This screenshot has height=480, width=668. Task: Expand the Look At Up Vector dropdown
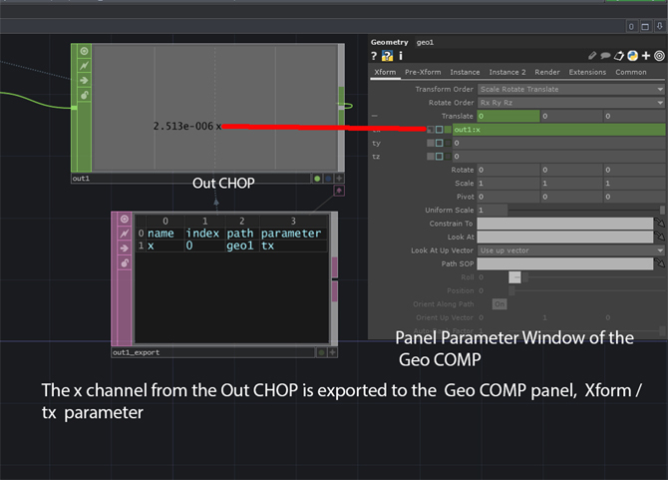pyautogui.click(x=571, y=250)
